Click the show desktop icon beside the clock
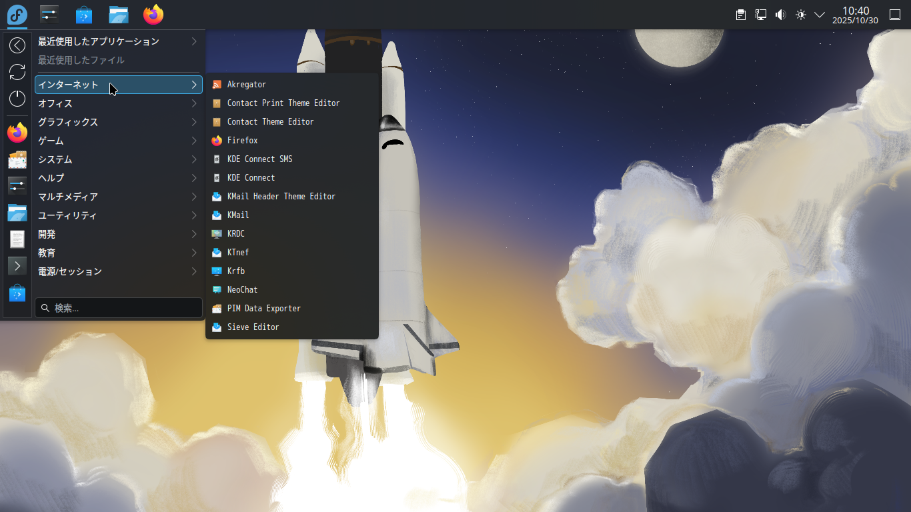The image size is (911, 512). point(896,15)
